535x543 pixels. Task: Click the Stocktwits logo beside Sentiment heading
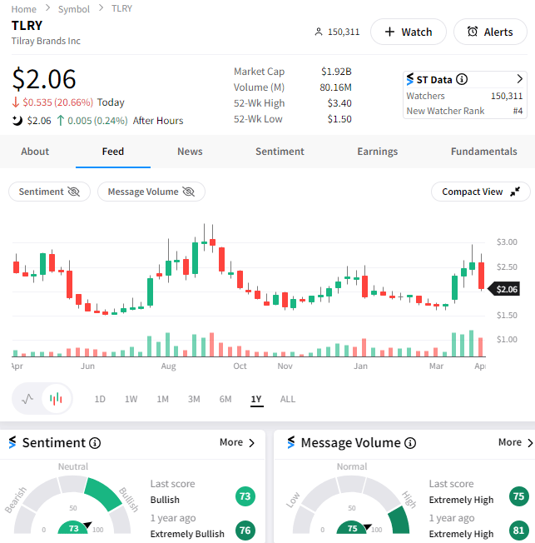click(12, 442)
